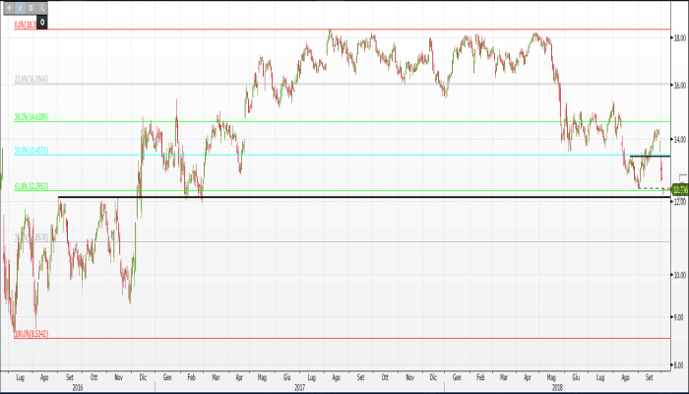Select the line drawing pencil tool
The image size is (689, 394).
pyautogui.click(x=20, y=7)
